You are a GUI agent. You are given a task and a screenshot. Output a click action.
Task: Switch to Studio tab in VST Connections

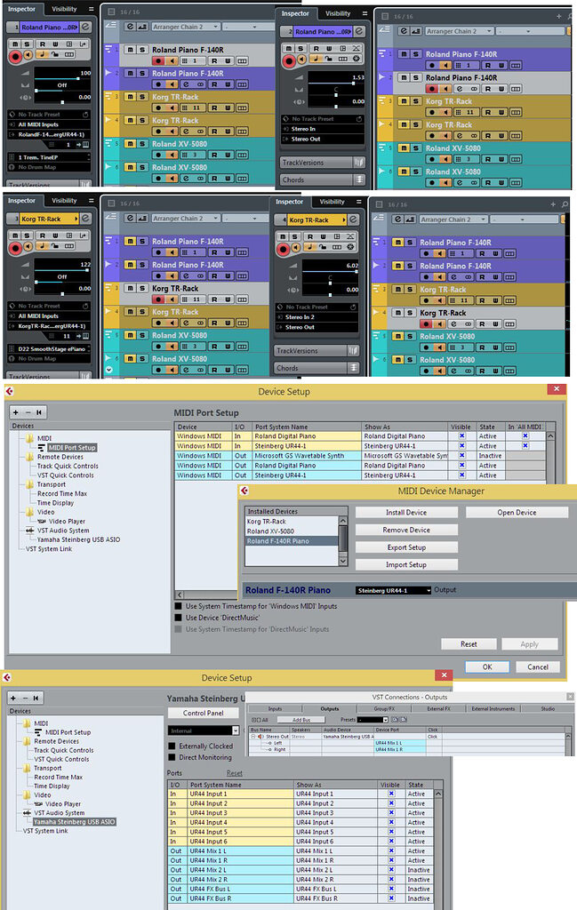pyautogui.click(x=548, y=708)
